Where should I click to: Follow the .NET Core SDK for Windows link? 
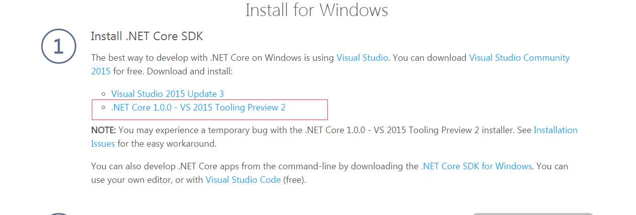[x=476, y=166]
